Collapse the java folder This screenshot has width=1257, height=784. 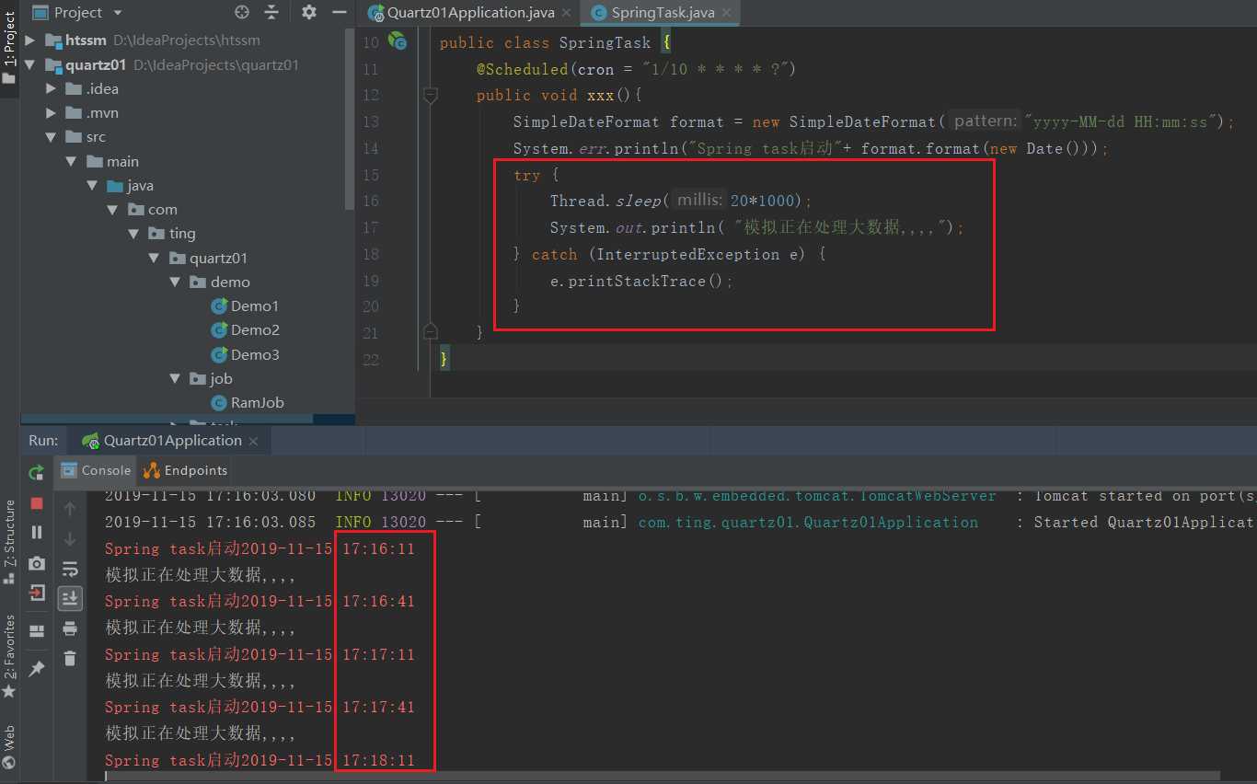click(x=92, y=186)
